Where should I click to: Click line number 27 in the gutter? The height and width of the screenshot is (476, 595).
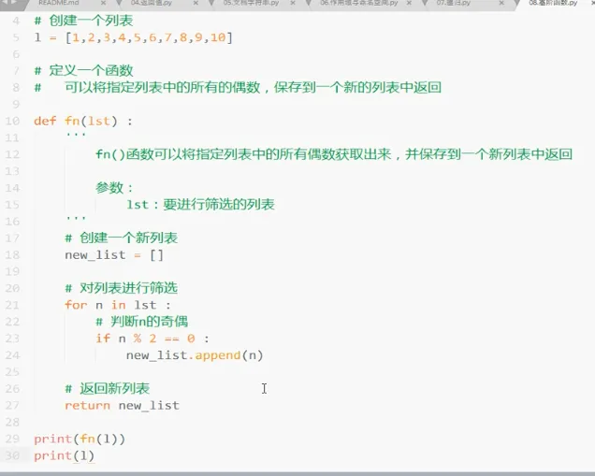(x=12, y=405)
